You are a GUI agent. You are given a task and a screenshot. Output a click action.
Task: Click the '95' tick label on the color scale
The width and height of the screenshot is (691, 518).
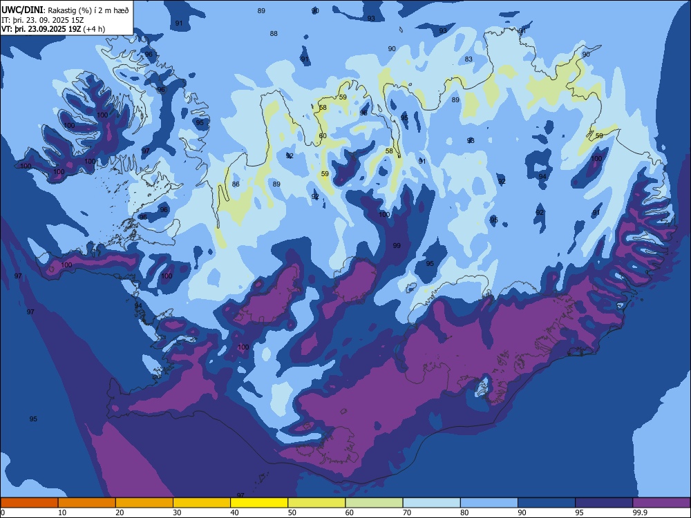(x=579, y=512)
